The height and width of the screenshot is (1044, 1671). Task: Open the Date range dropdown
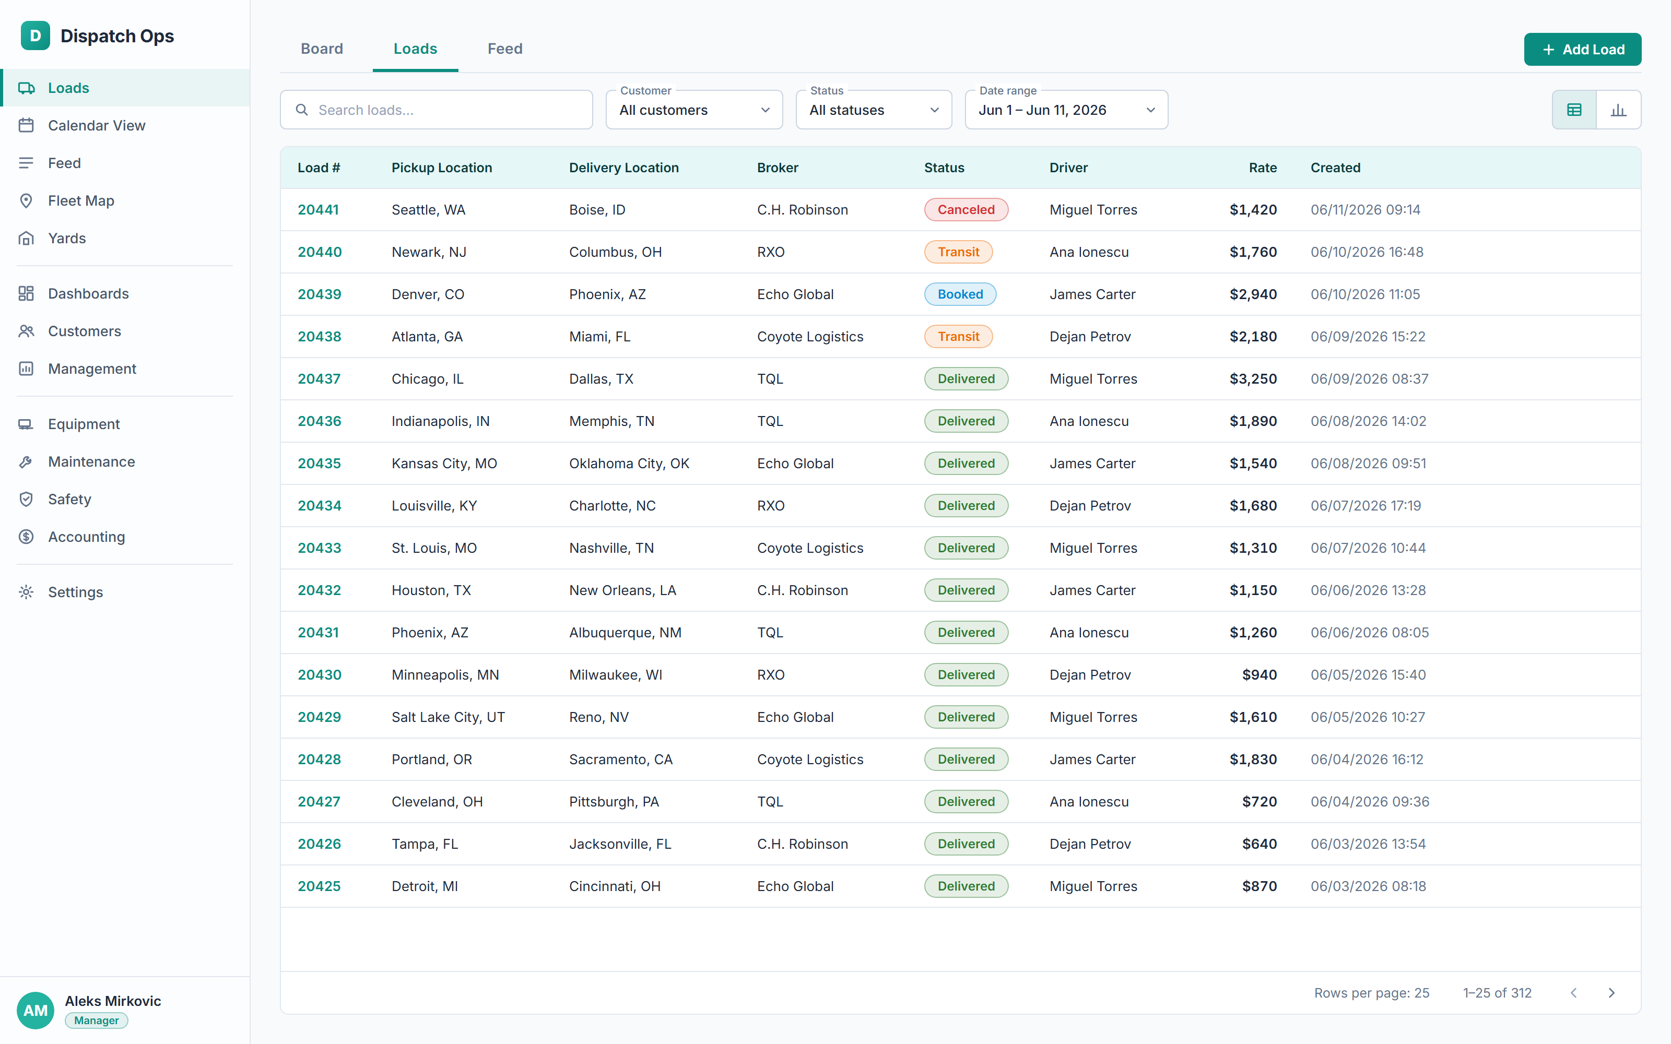[x=1066, y=110]
